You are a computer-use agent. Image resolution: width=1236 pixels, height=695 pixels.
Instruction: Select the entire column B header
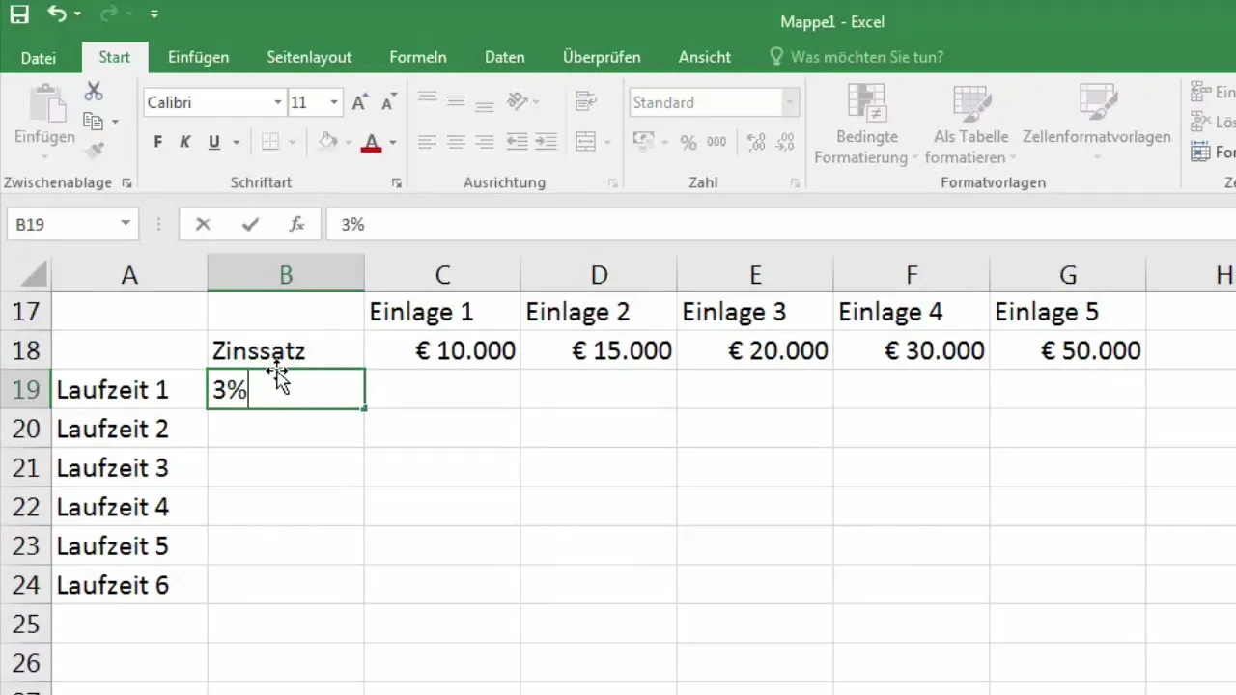[286, 275]
